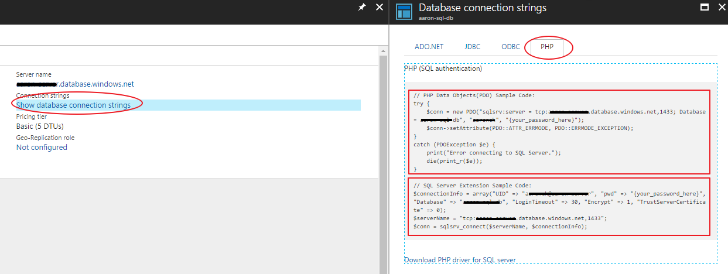
Task: Maximize the Database connection strings blade
Action: (705, 7)
